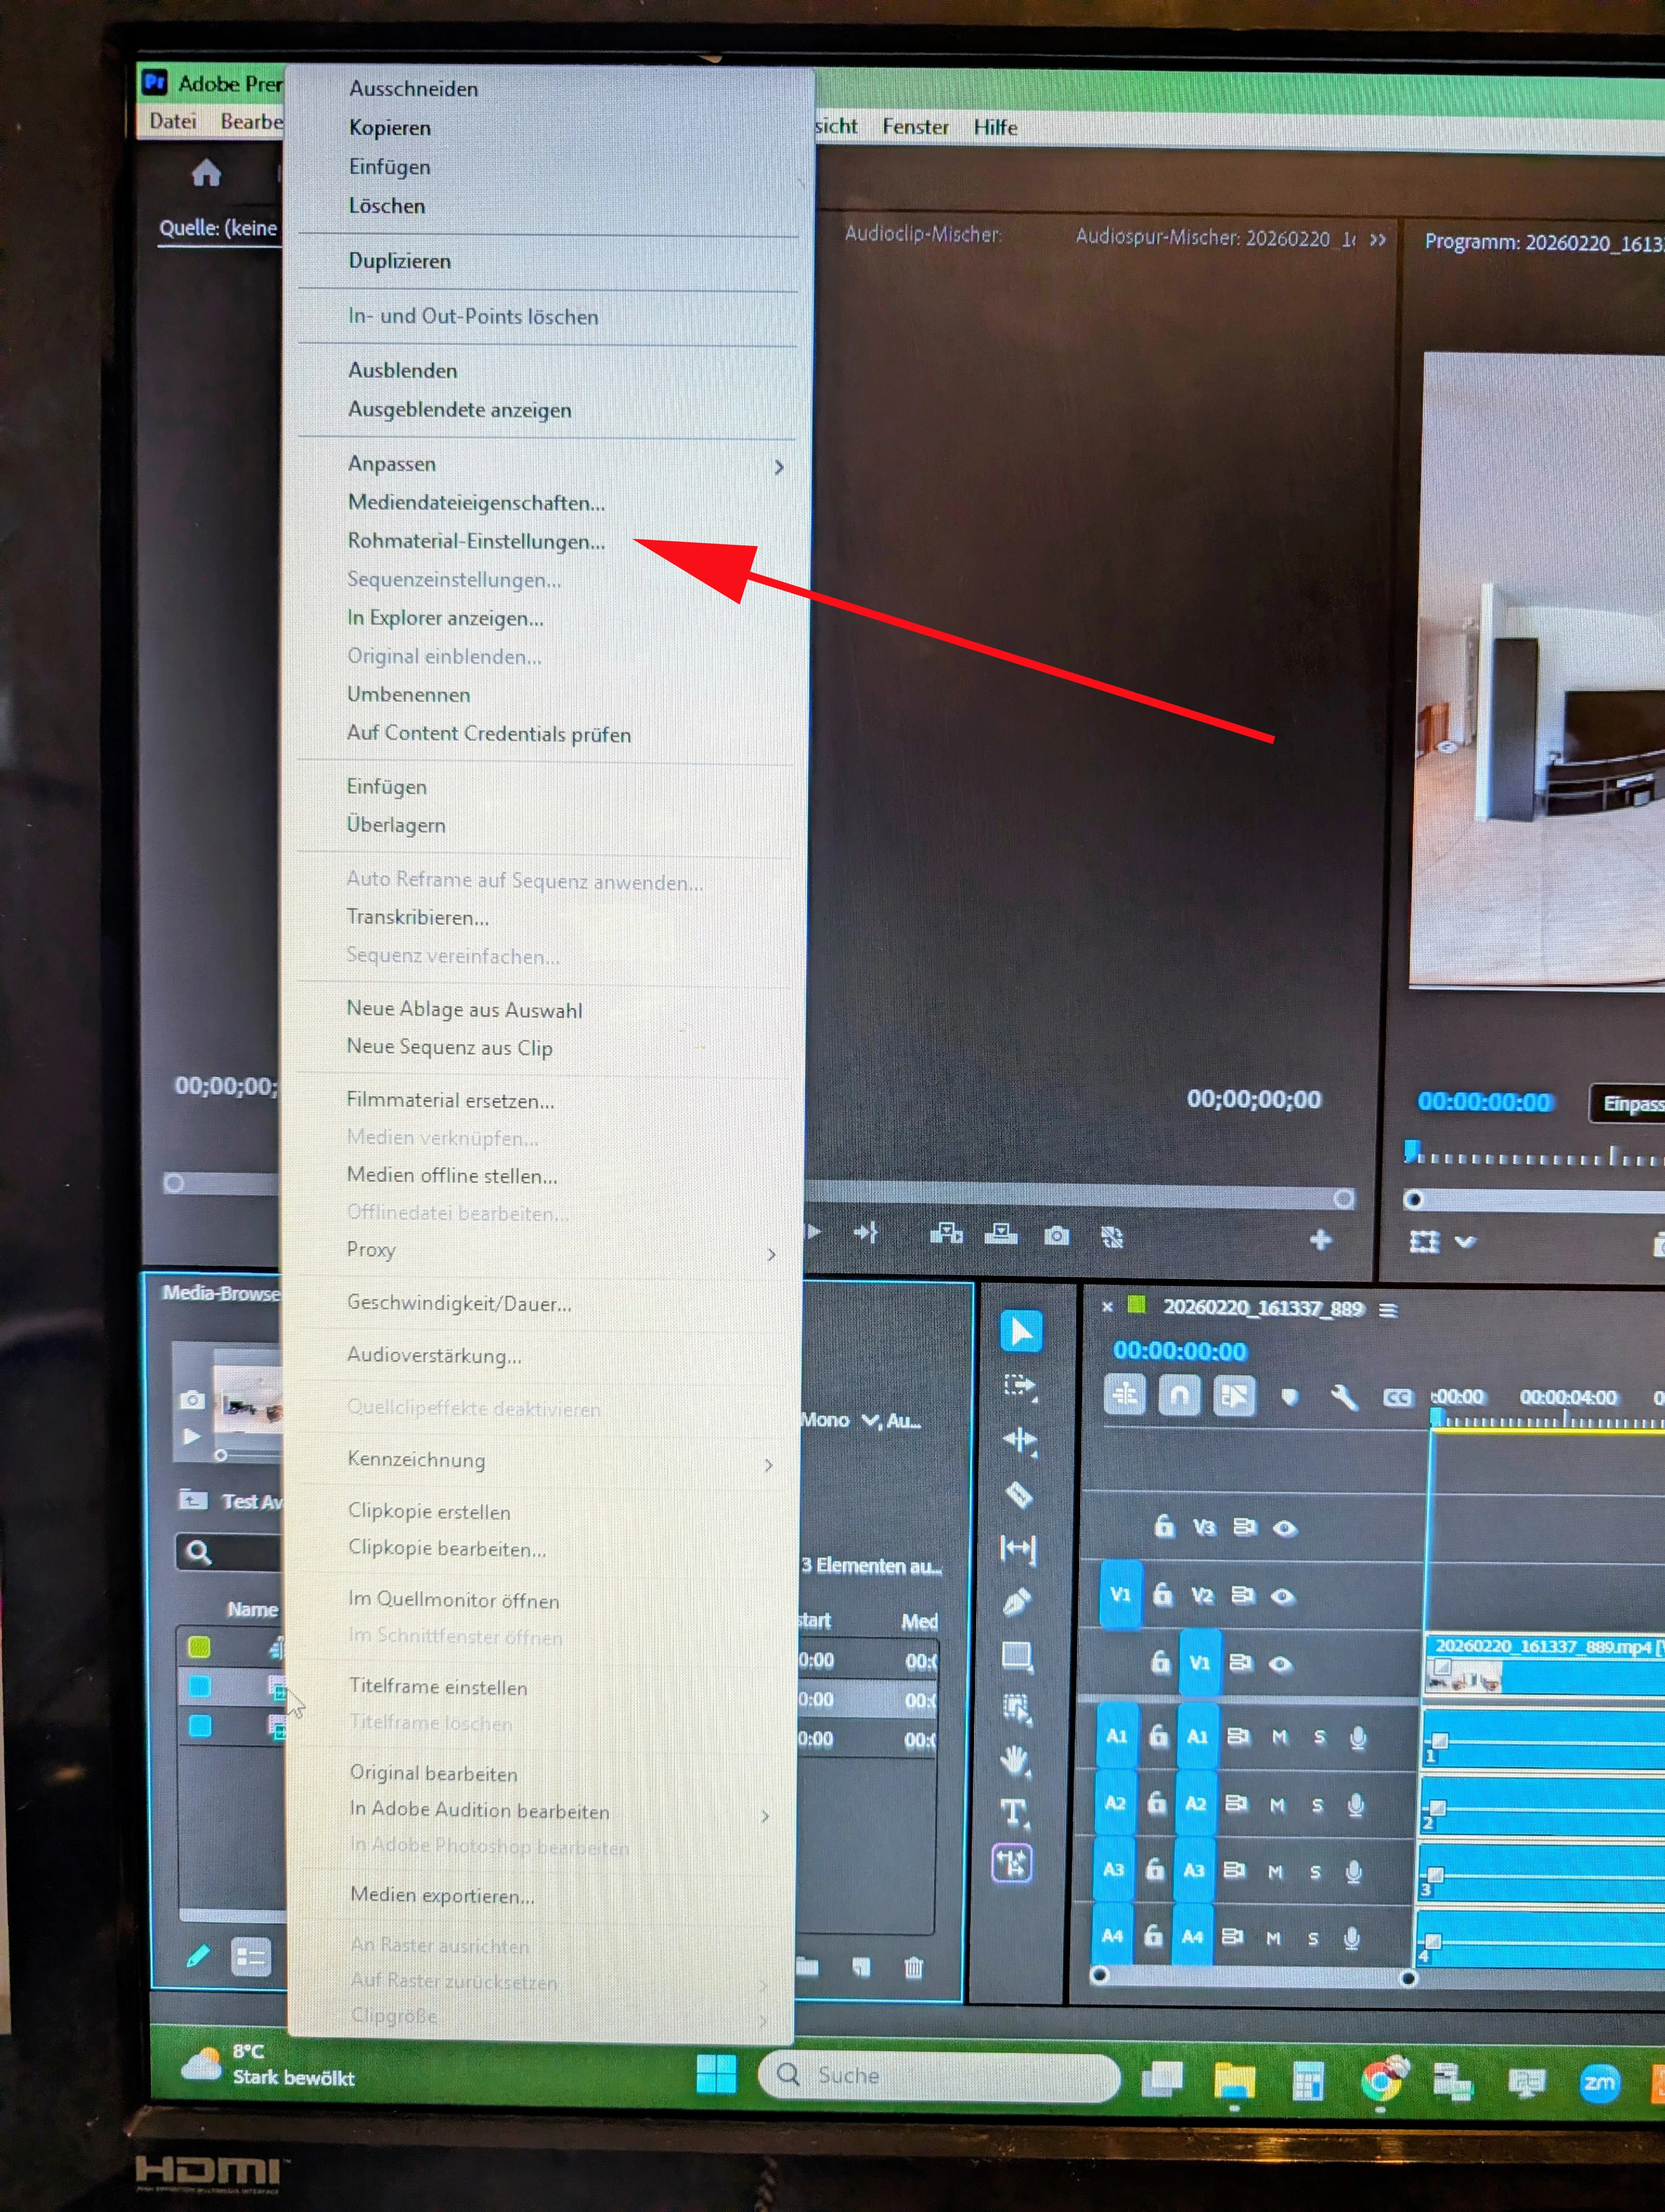Viewport: 1665px width, 2212px height.
Task: Select the Hand tool
Action: [1015, 1759]
